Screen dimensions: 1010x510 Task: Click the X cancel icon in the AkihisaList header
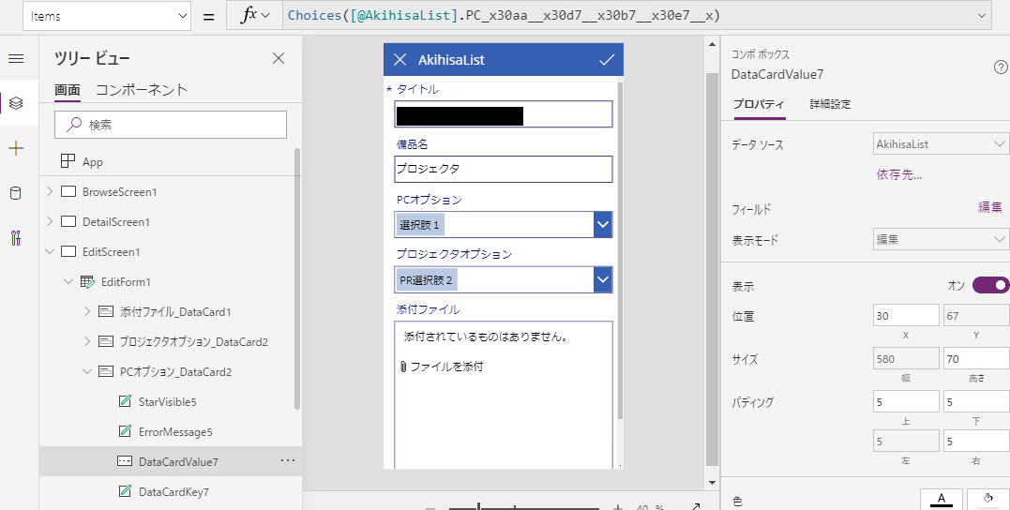[x=400, y=60]
